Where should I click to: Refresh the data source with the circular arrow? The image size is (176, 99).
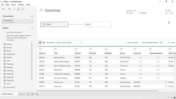[x=23, y=9]
